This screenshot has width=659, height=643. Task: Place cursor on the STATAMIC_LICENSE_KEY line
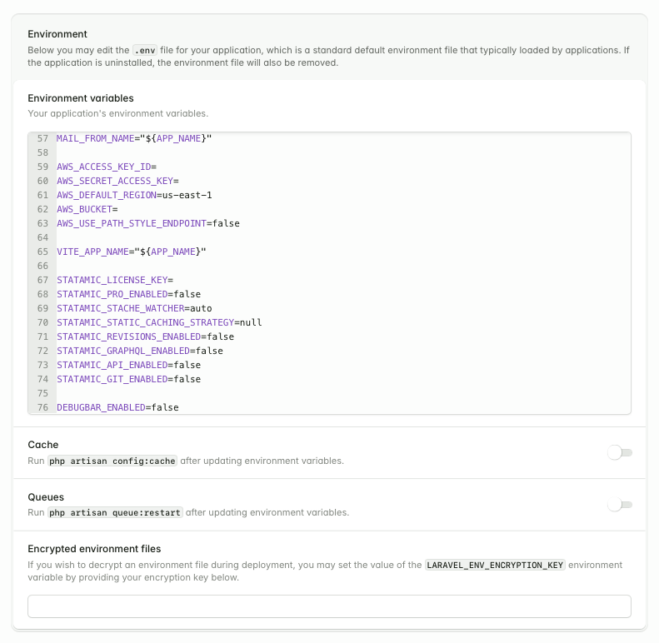click(x=115, y=280)
